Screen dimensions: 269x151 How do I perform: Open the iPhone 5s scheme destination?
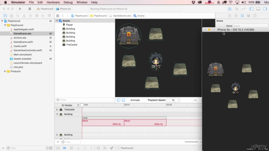tap(63, 9)
